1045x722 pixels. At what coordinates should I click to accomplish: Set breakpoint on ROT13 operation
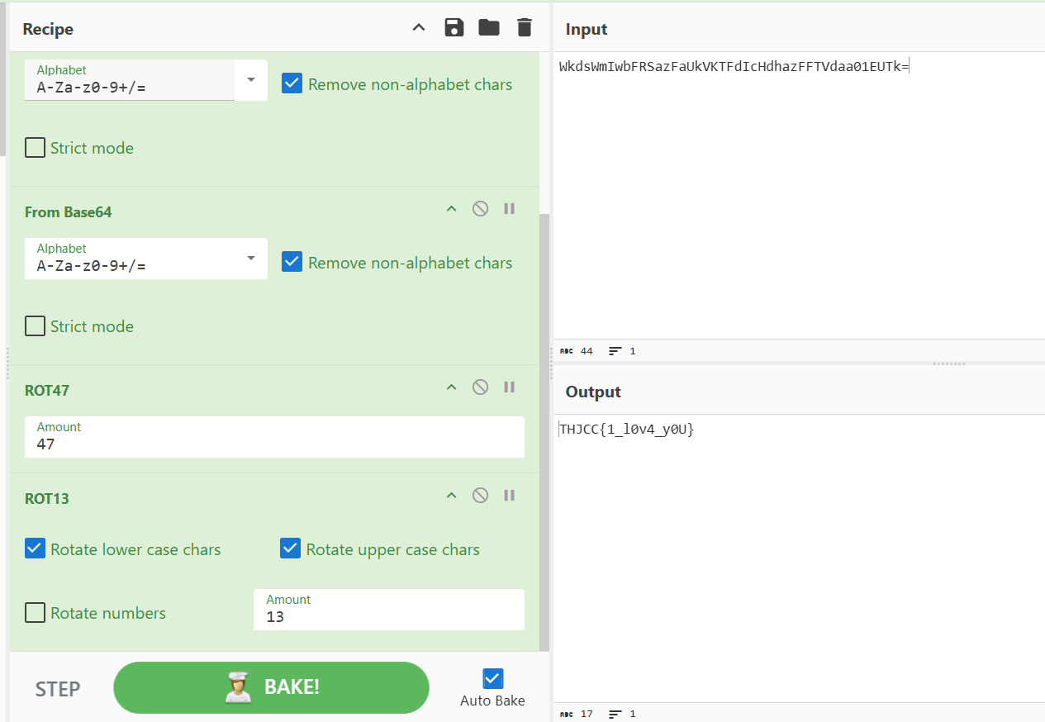(x=510, y=496)
